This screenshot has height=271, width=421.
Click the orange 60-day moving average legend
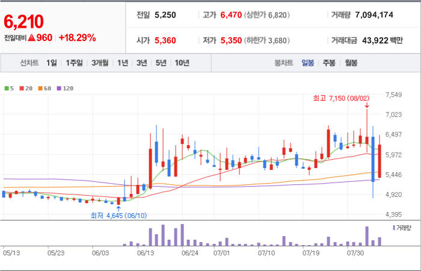pos(45,88)
